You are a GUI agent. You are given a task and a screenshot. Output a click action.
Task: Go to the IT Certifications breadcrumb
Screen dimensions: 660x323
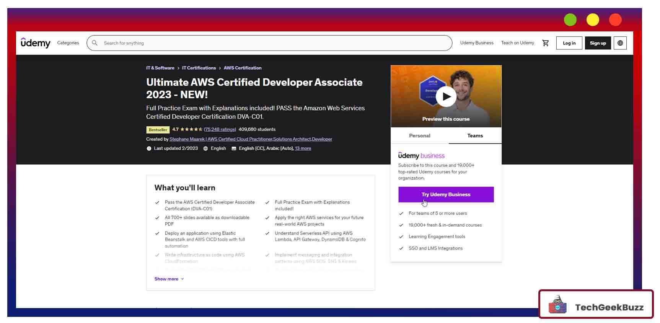coord(199,68)
